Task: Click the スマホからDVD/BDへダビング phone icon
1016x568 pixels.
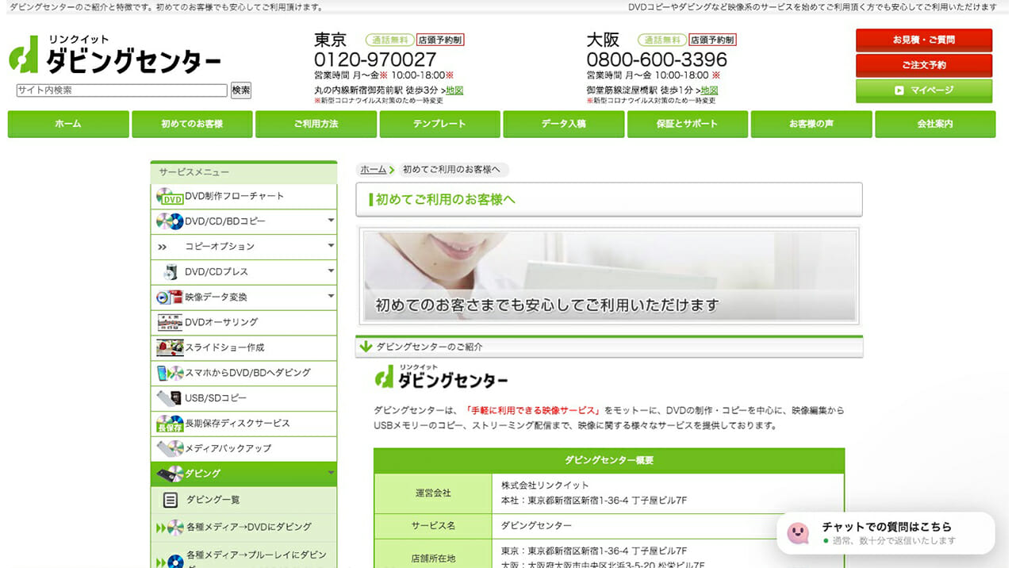Action: [169, 373]
